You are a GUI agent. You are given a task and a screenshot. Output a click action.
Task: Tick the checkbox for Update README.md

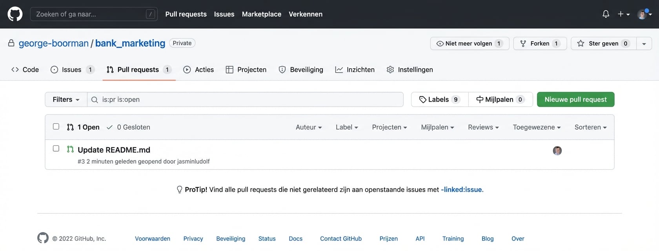click(x=56, y=148)
